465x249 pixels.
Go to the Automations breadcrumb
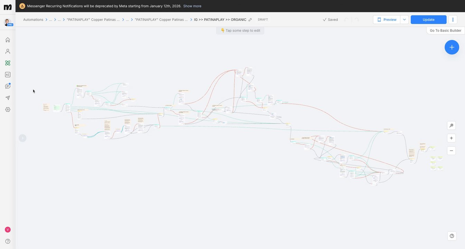click(33, 20)
